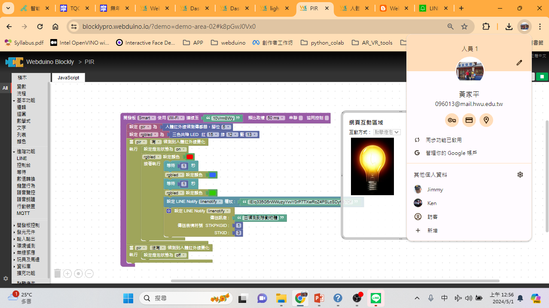The image size is (549, 308).
Task: Open the gear icon beside 其他個人資料
Action: (x=520, y=175)
